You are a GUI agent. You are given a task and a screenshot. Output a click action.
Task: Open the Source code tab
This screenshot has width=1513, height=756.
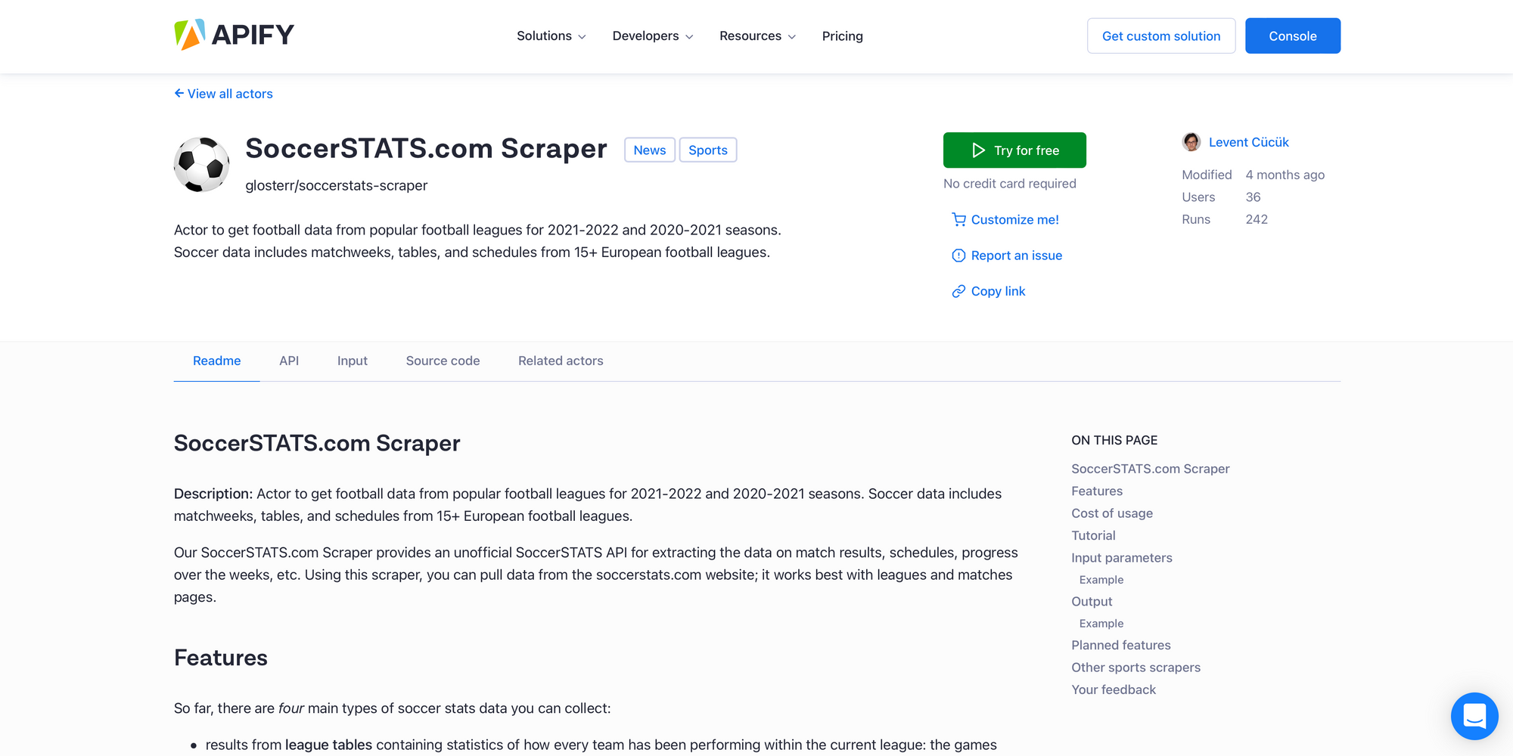(443, 361)
